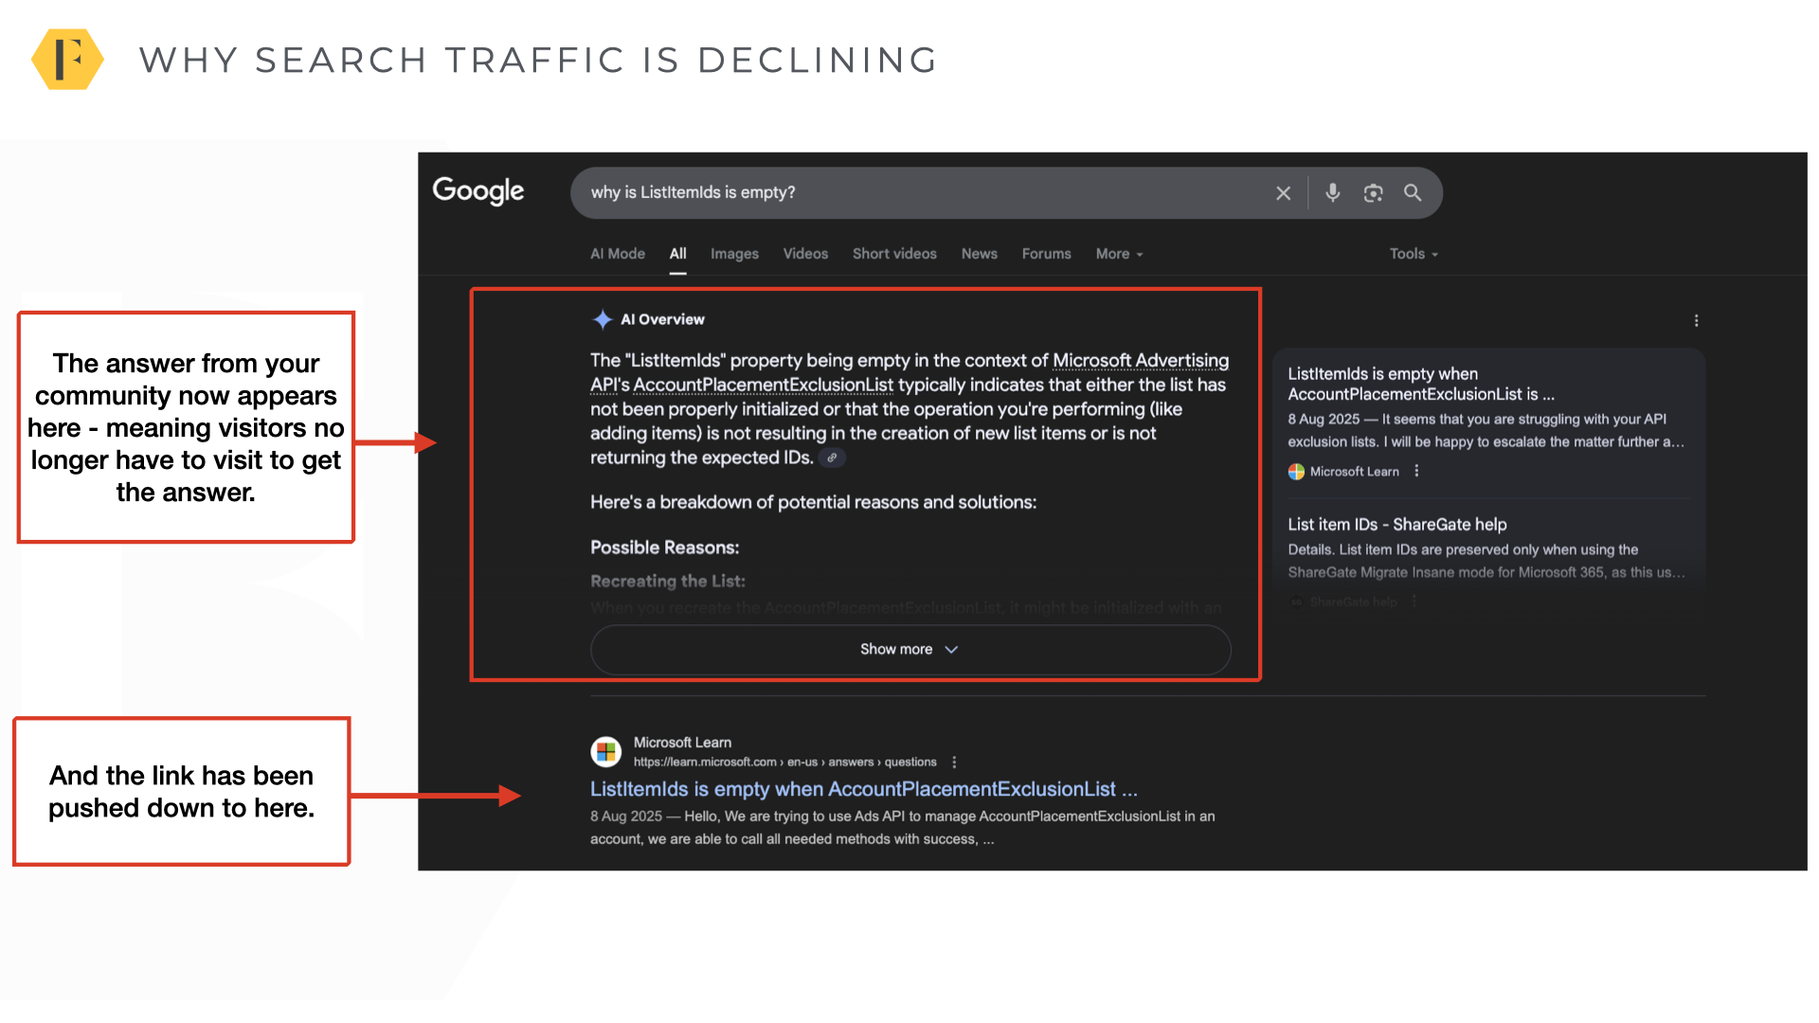
Task: Switch to Images tab
Action: (x=734, y=254)
